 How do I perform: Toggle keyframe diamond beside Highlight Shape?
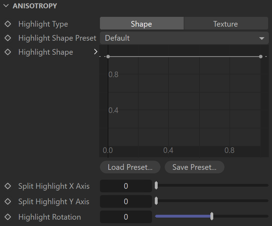pos(8,52)
